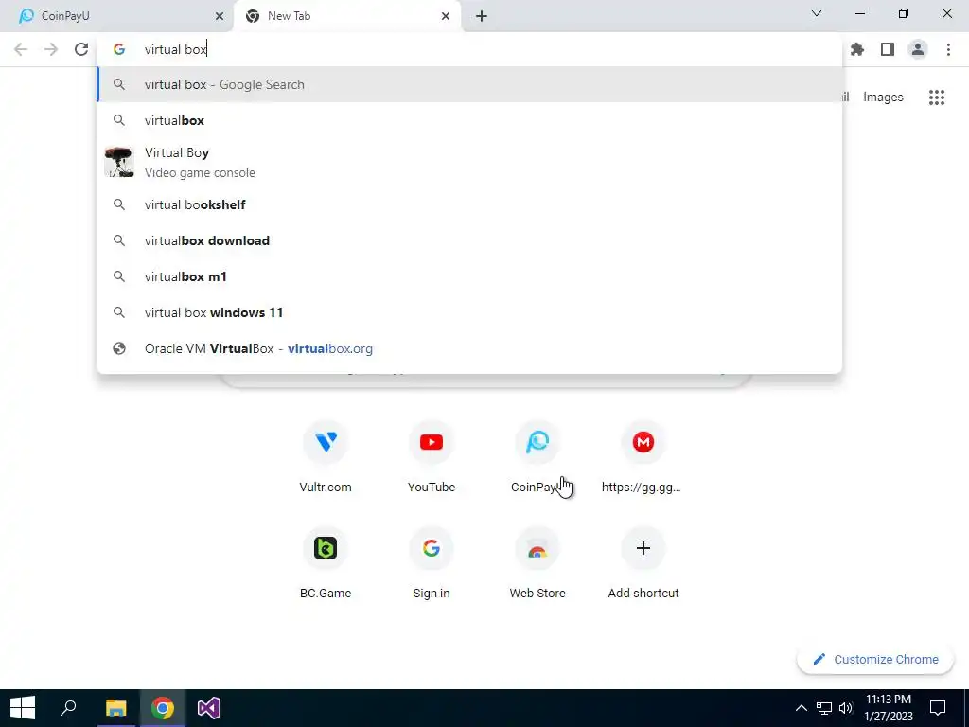The height and width of the screenshot is (727, 969).
Task: Close the New Tab tab
Action: (446, 16)
